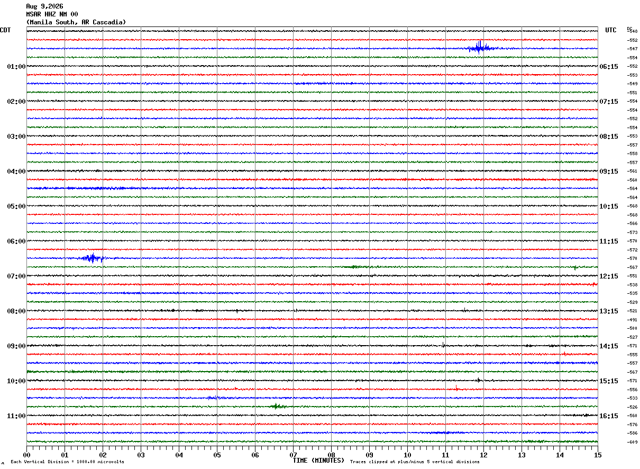
Task: Click the large blue seismic burst near minute 12
Action: (480, 48)
